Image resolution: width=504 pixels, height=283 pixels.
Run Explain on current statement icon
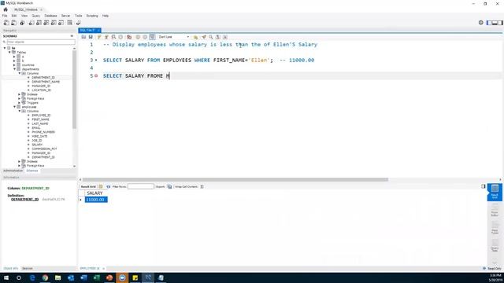tap(113, 37)
